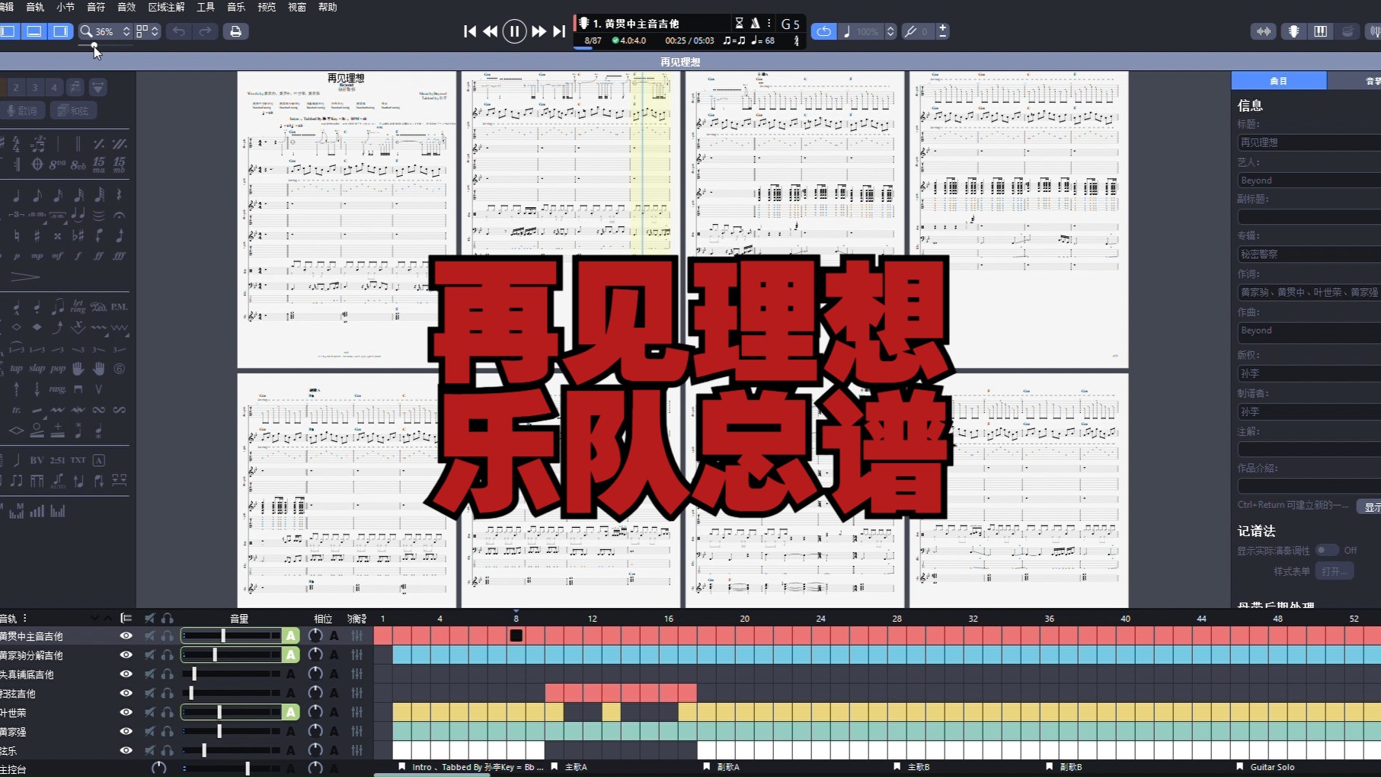
Task: Hide the 黄贯中主音吉他 track
Action: pos(126,635)
